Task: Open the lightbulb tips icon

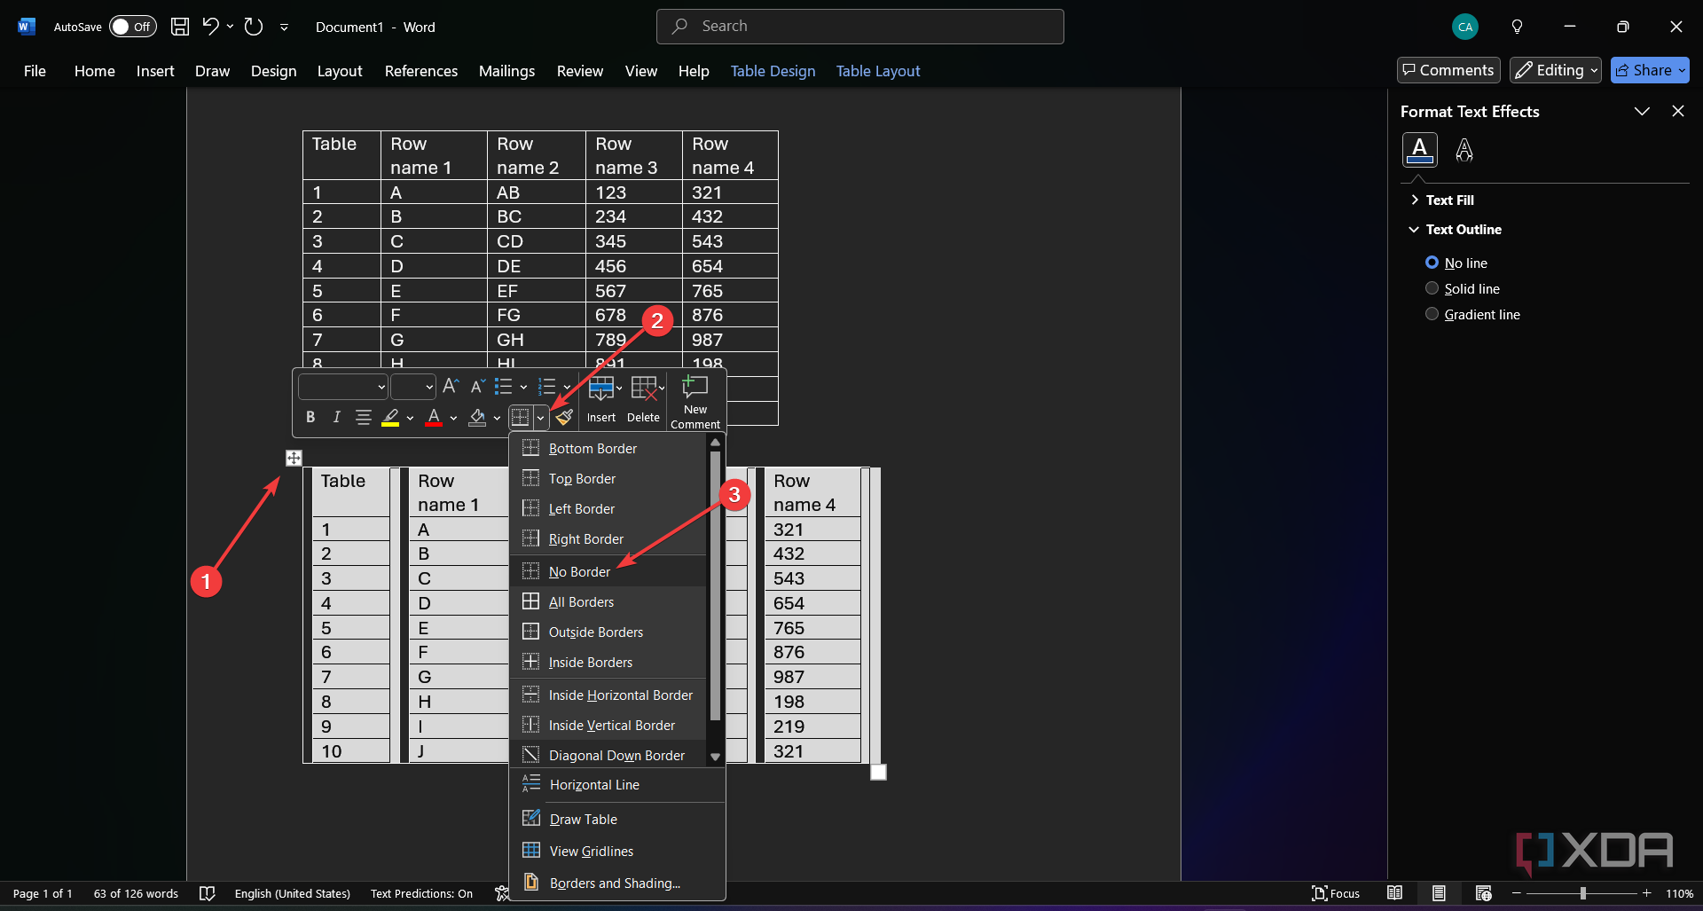Action: (x=1517, y=27)
